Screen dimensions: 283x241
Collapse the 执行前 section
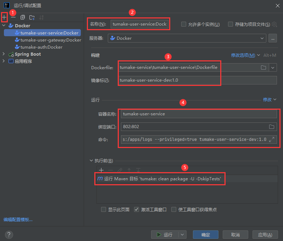91,160
